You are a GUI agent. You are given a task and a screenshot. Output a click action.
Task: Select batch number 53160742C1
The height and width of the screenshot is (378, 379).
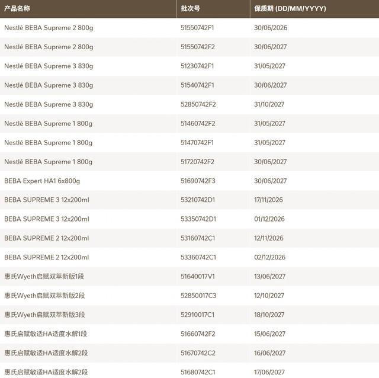pyautogui.click(x=198, y=238)
